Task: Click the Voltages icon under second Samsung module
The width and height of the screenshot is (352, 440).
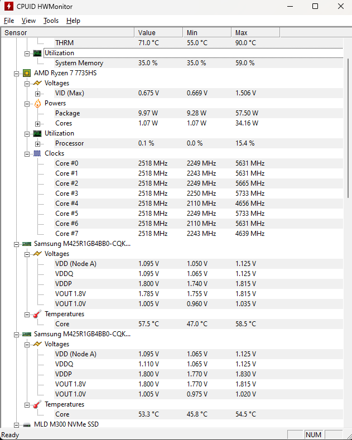Action: [x=37, y=344]
